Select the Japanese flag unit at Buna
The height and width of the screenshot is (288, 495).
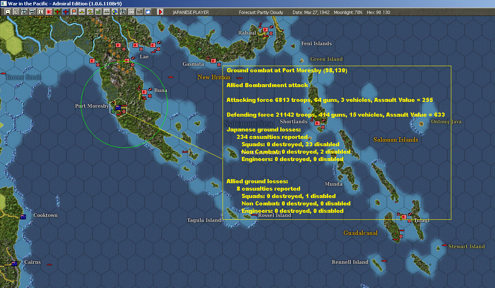[x=145, y=92]
